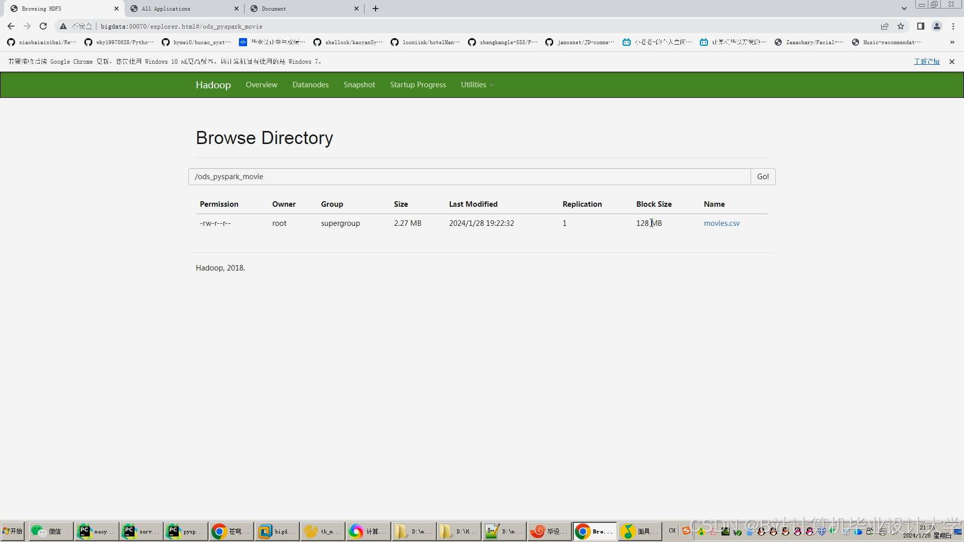The image size is (964, 542).
Task: Expand the tab search chevron
Action: pos(904,9)
